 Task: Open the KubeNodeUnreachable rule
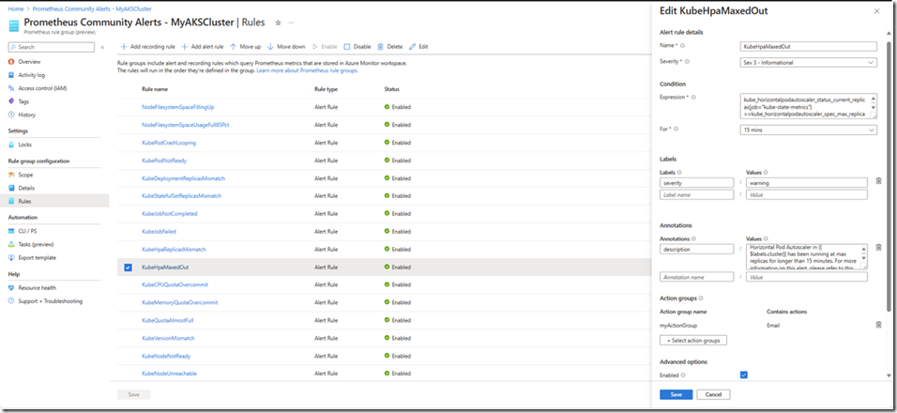(169, 374)
